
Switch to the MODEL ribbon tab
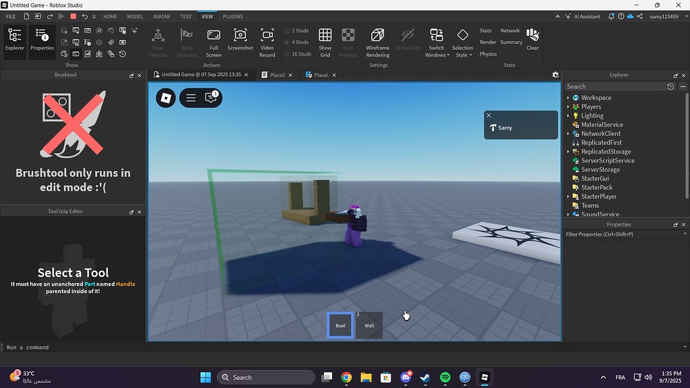click(135, 16)
